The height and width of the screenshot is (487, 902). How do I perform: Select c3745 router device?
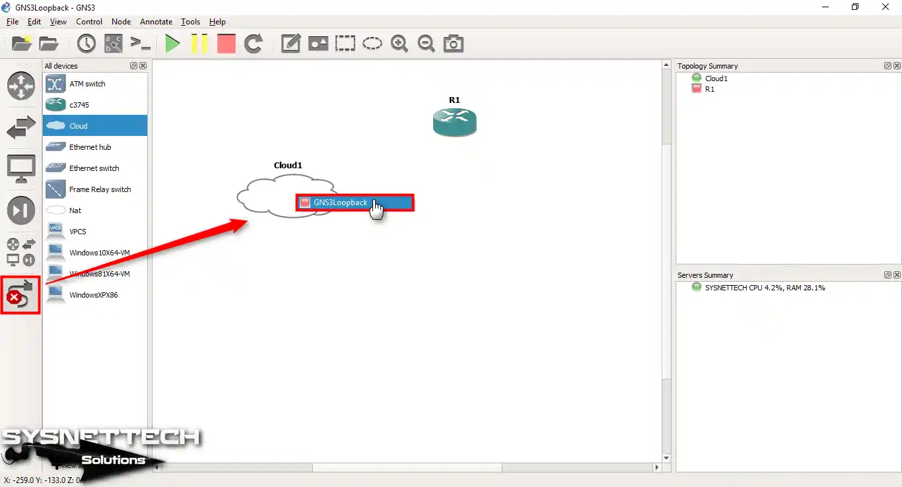tap(95, 105)
